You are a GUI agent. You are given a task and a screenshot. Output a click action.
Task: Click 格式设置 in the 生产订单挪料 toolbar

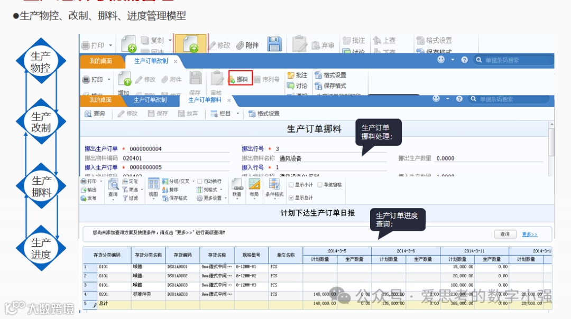click(264, 114)
